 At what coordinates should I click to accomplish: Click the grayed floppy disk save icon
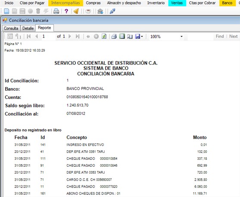(22, 11)
